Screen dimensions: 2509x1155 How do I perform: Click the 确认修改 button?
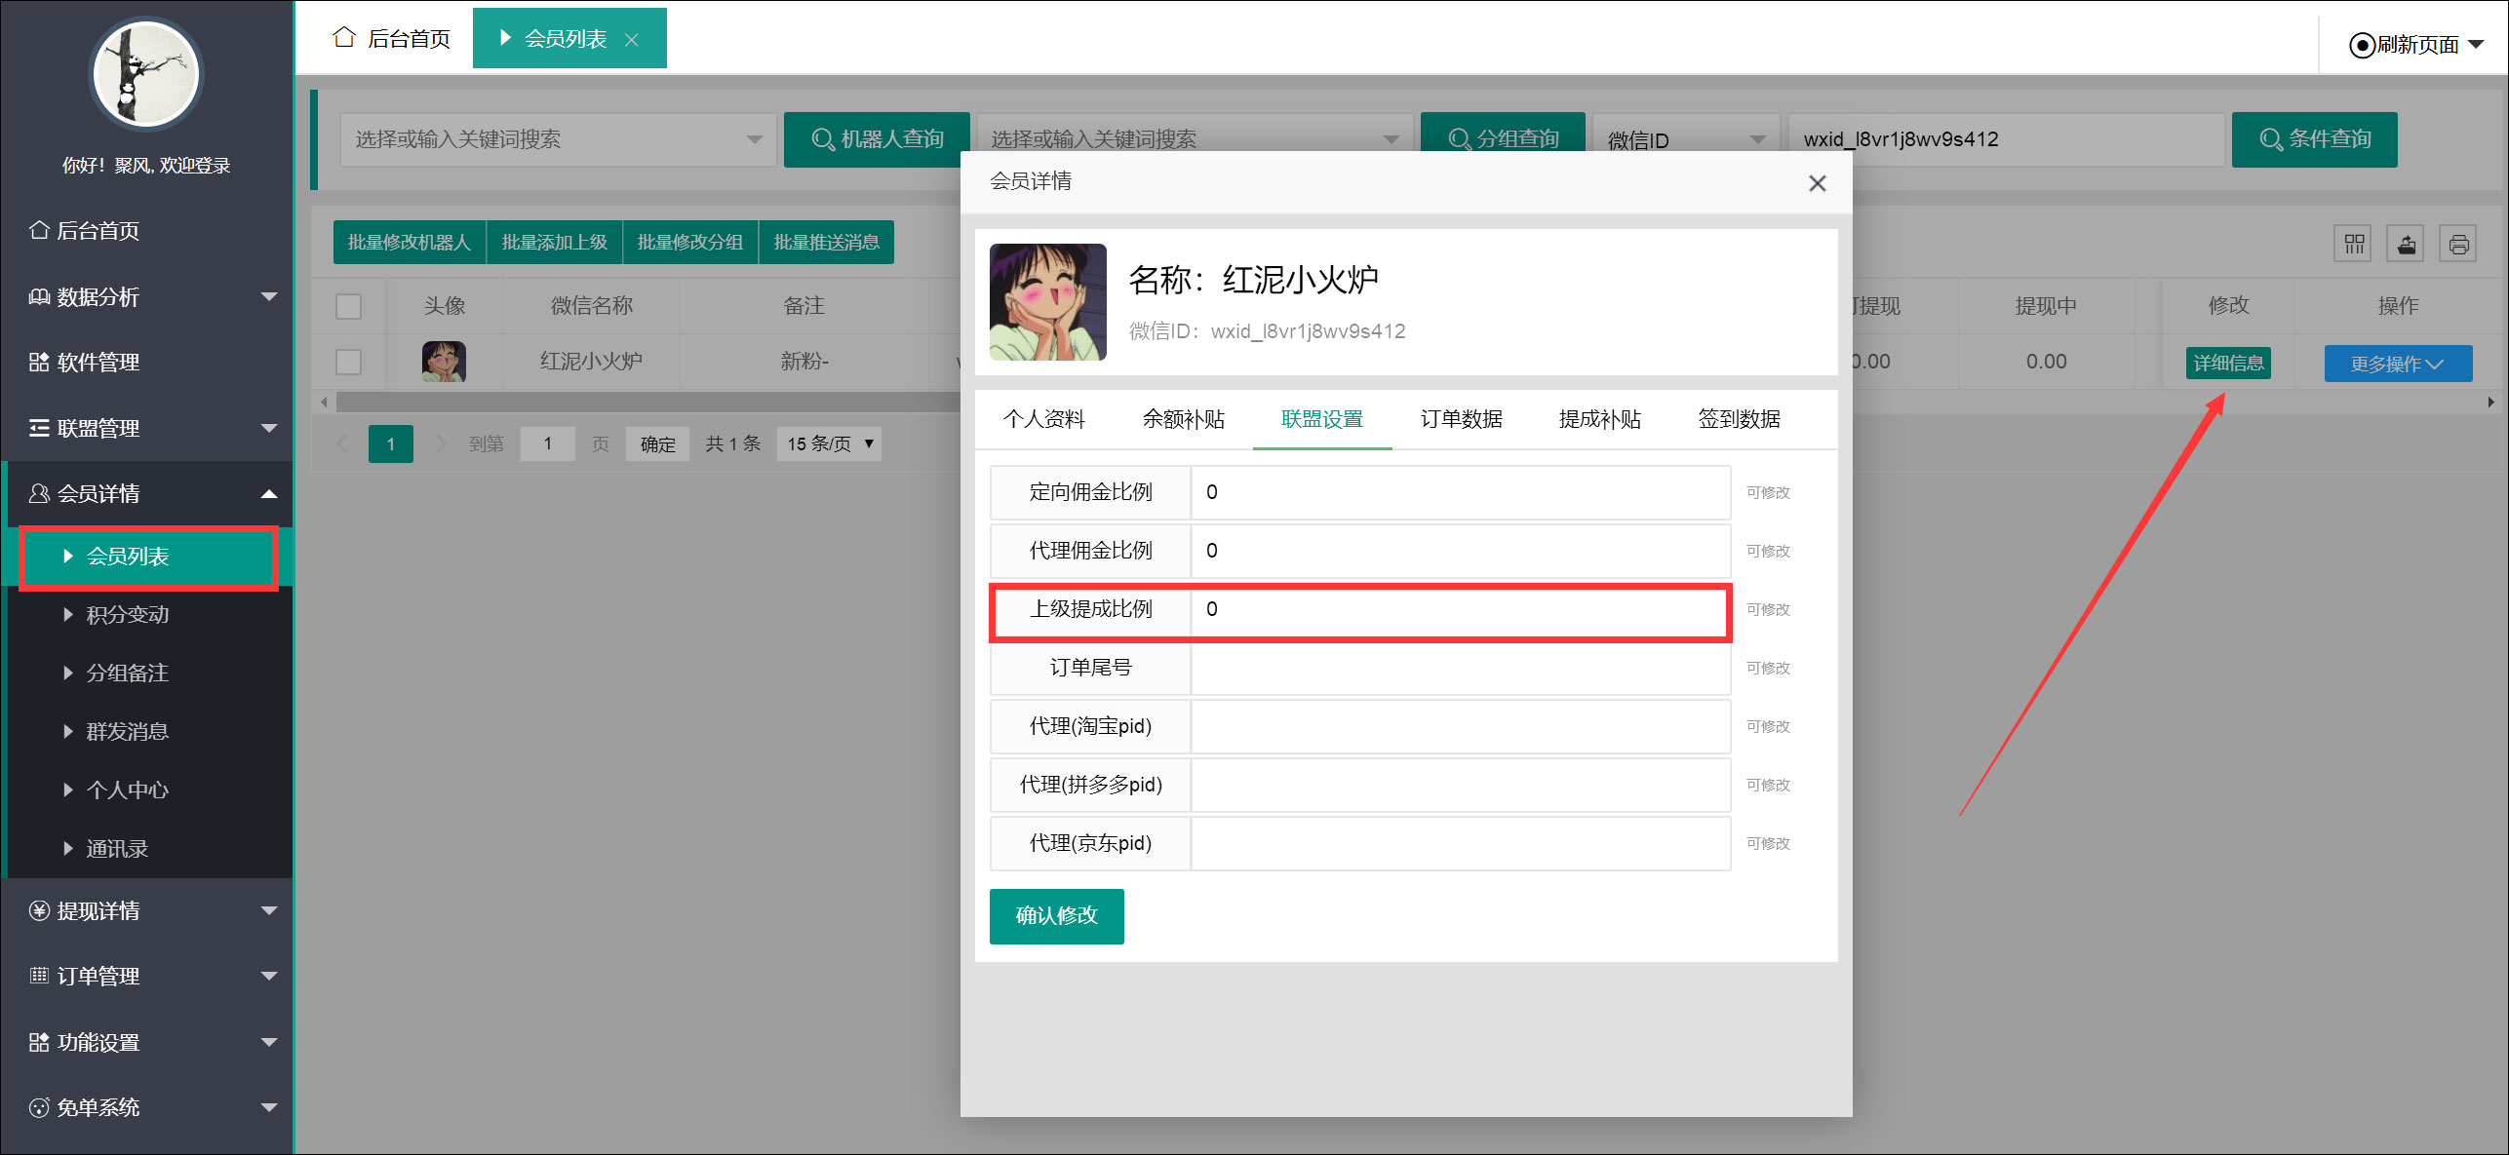[x=1056, y=915]
